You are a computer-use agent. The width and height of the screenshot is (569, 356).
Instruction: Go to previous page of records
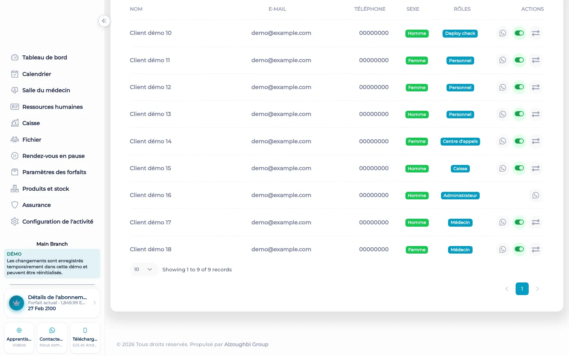pos(507,289)
